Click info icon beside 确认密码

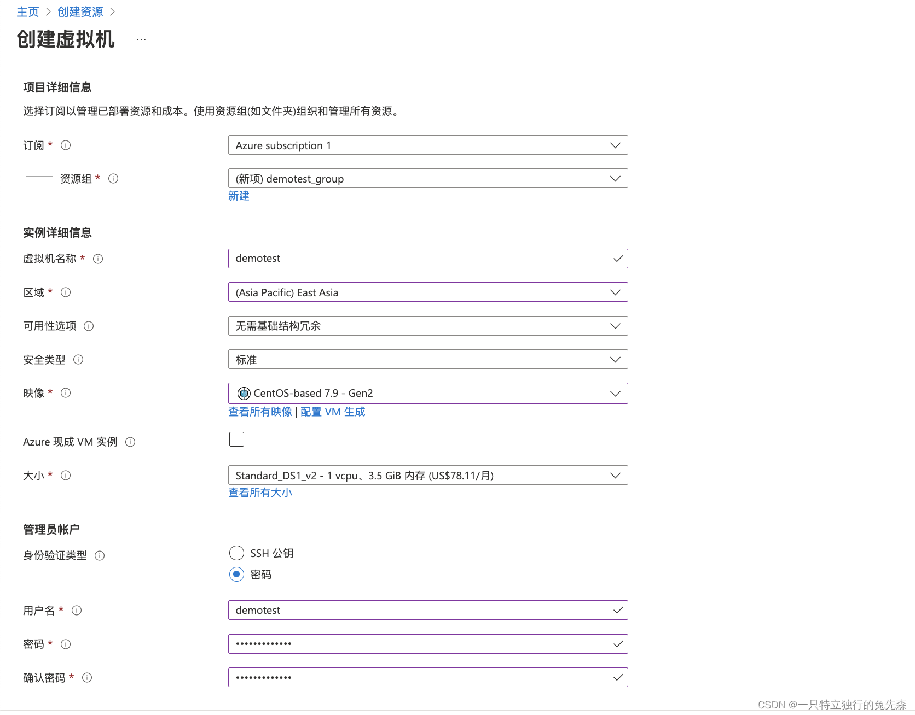click(x=87, y=678)
